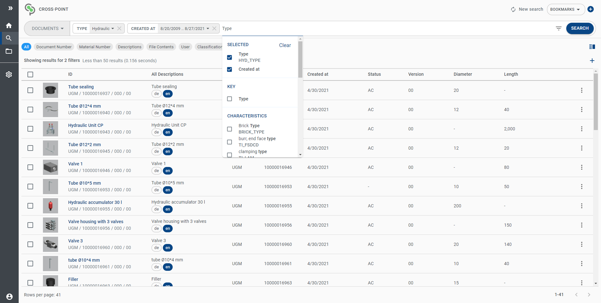Check the tube Ø10*4 mm row
601x303 pixels.
[x=30, y=264]
